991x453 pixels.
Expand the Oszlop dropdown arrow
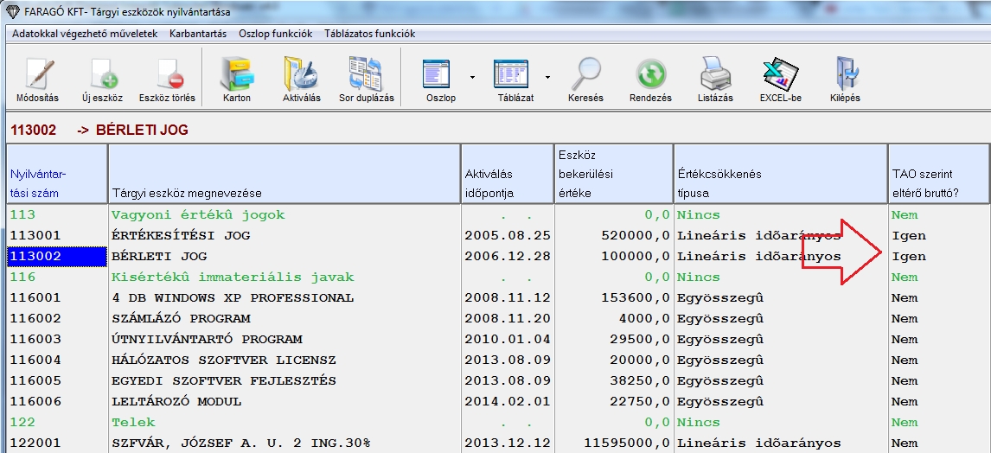472,77
